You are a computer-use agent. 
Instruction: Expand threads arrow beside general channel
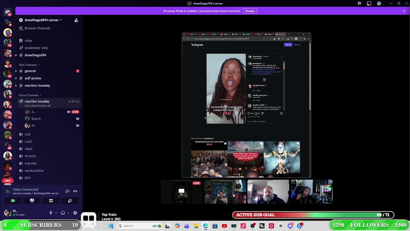coord(16,71)
